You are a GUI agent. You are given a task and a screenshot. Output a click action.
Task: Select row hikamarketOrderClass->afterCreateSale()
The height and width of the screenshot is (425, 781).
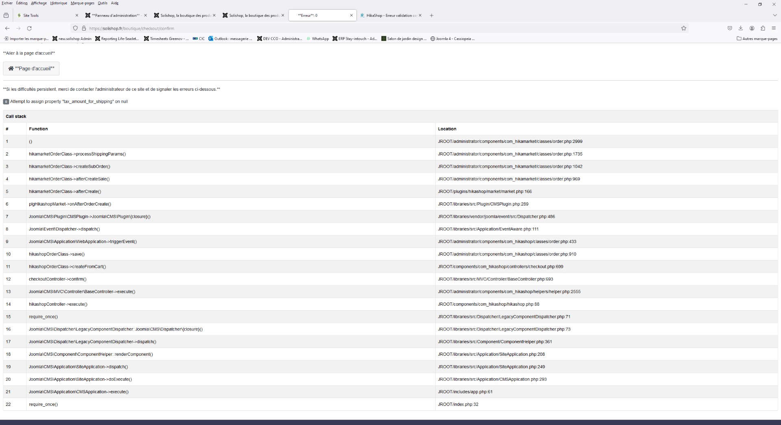pyautogui.click(x=390, y=179)
